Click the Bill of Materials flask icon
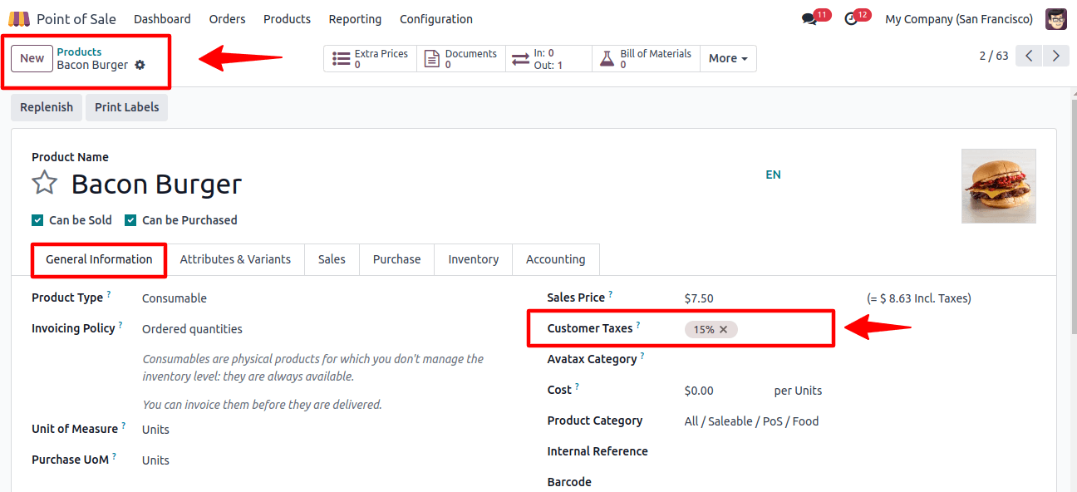Image resolution: width=1077 pixels, height=492 pixels. coord(607,58)
